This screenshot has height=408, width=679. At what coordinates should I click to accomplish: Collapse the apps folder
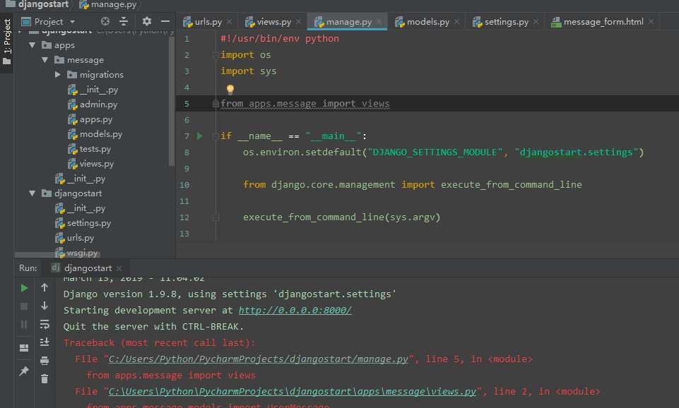pyautogui.click(x=33, y=45)
